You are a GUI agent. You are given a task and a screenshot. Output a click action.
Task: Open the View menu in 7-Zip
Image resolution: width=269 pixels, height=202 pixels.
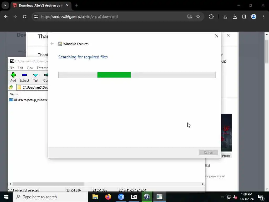(30, 68)
